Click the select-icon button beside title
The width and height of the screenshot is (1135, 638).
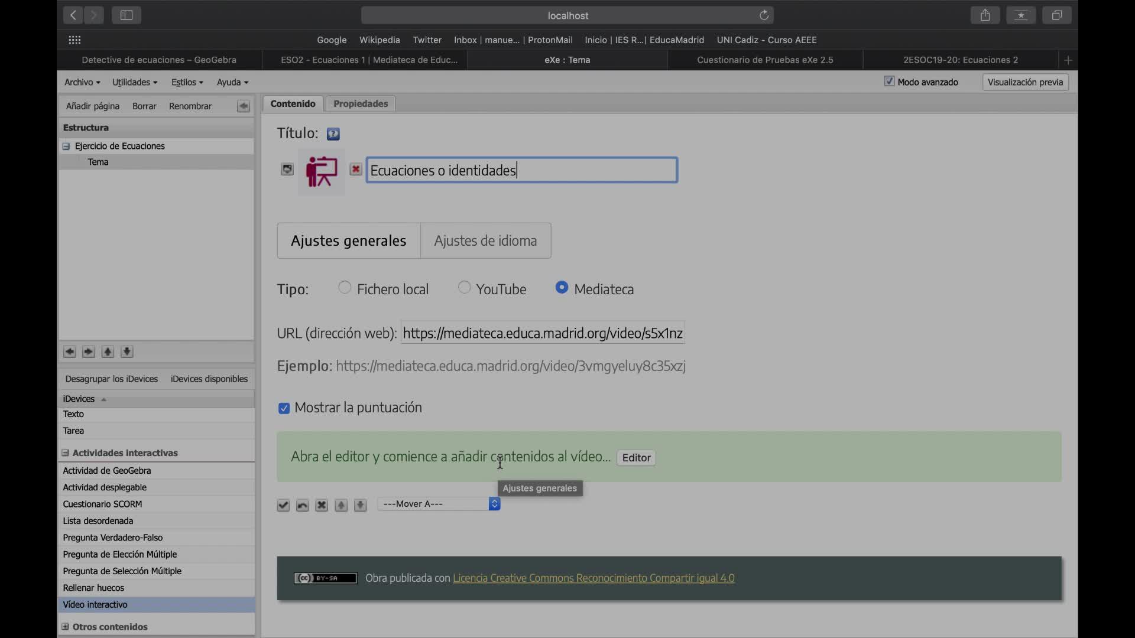pos(287,170)
